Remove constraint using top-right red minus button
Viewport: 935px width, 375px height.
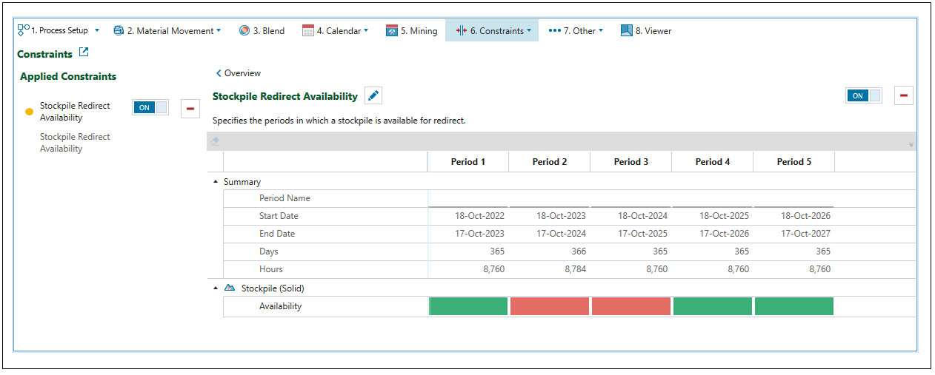tap(904, 95)
